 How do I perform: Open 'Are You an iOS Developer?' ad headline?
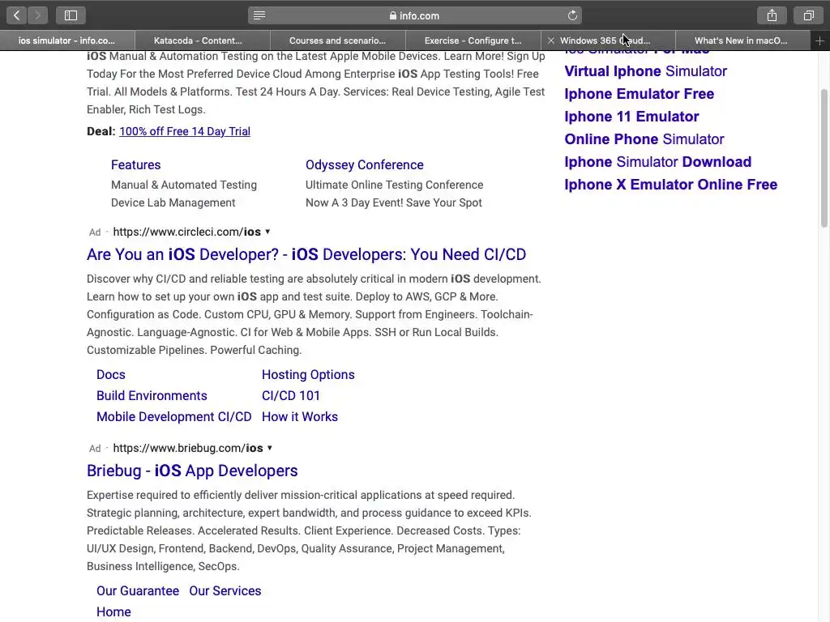point(306,254)
